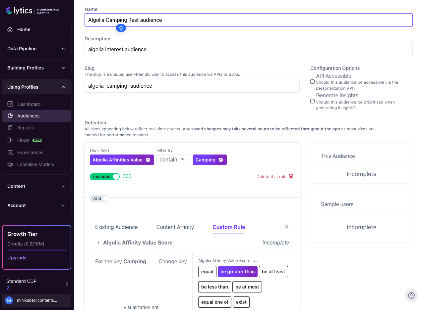Image resolution: width=424 pixels, height=311 pixels.
Task: Enable the Generate Insights checkbox
Action: coord(312,101)
